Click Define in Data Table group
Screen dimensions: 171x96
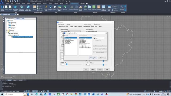coord(114,6)
